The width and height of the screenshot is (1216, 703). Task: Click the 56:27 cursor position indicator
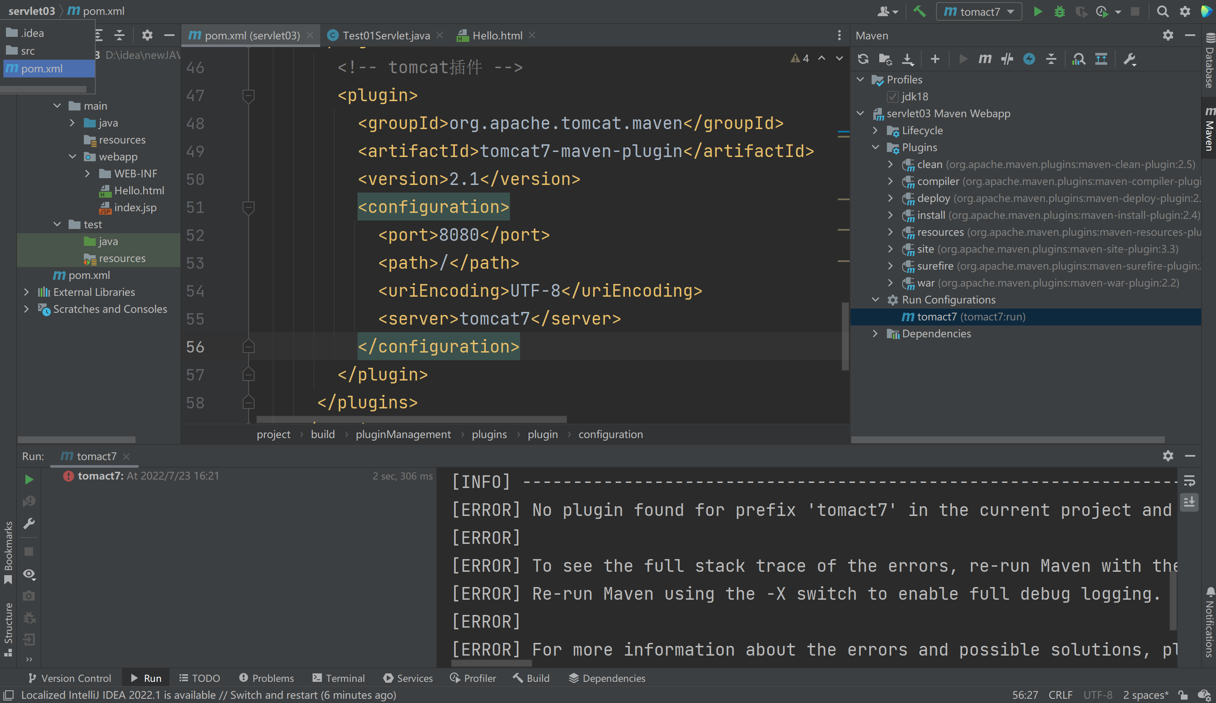1025,695
